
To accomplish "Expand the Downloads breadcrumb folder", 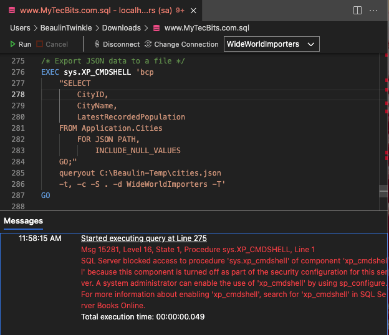I will [x=120, y=28].
